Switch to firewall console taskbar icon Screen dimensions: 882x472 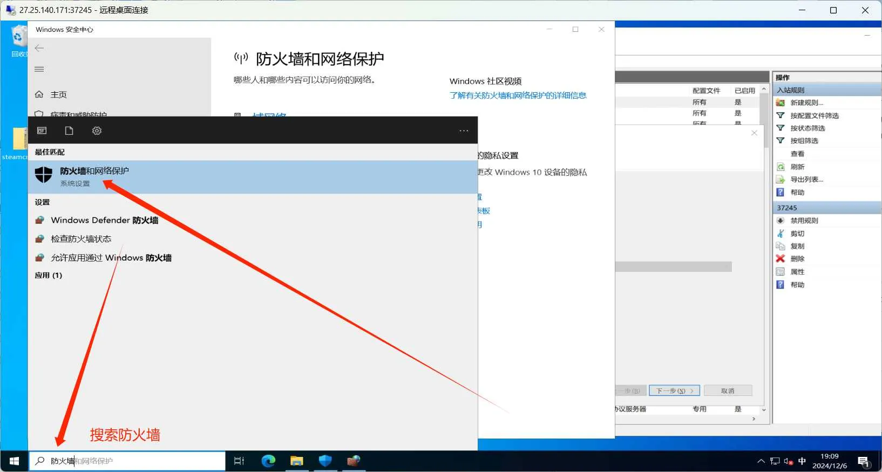click(x=354, y=461)
